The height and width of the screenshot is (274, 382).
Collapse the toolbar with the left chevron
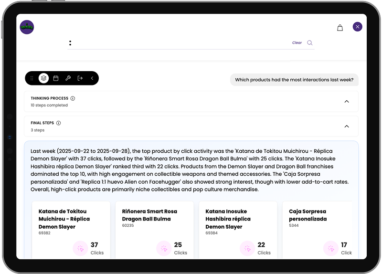92,78
